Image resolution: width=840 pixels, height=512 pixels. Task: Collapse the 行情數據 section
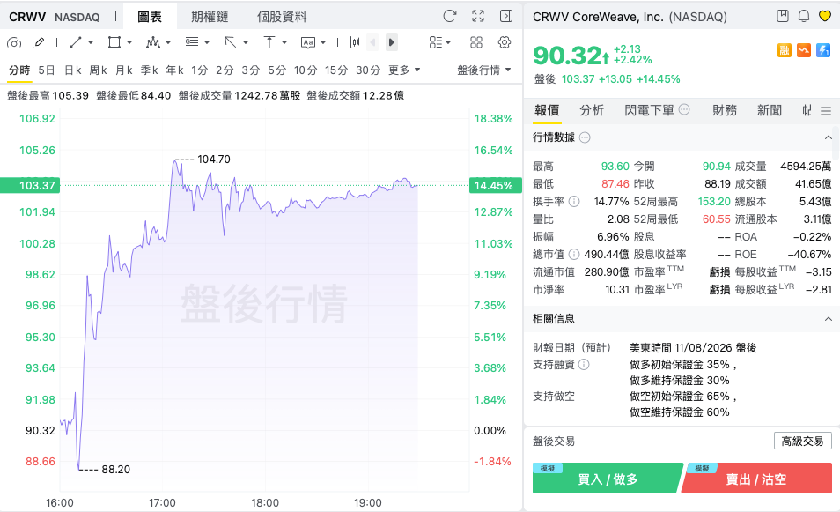click(829, 137)
